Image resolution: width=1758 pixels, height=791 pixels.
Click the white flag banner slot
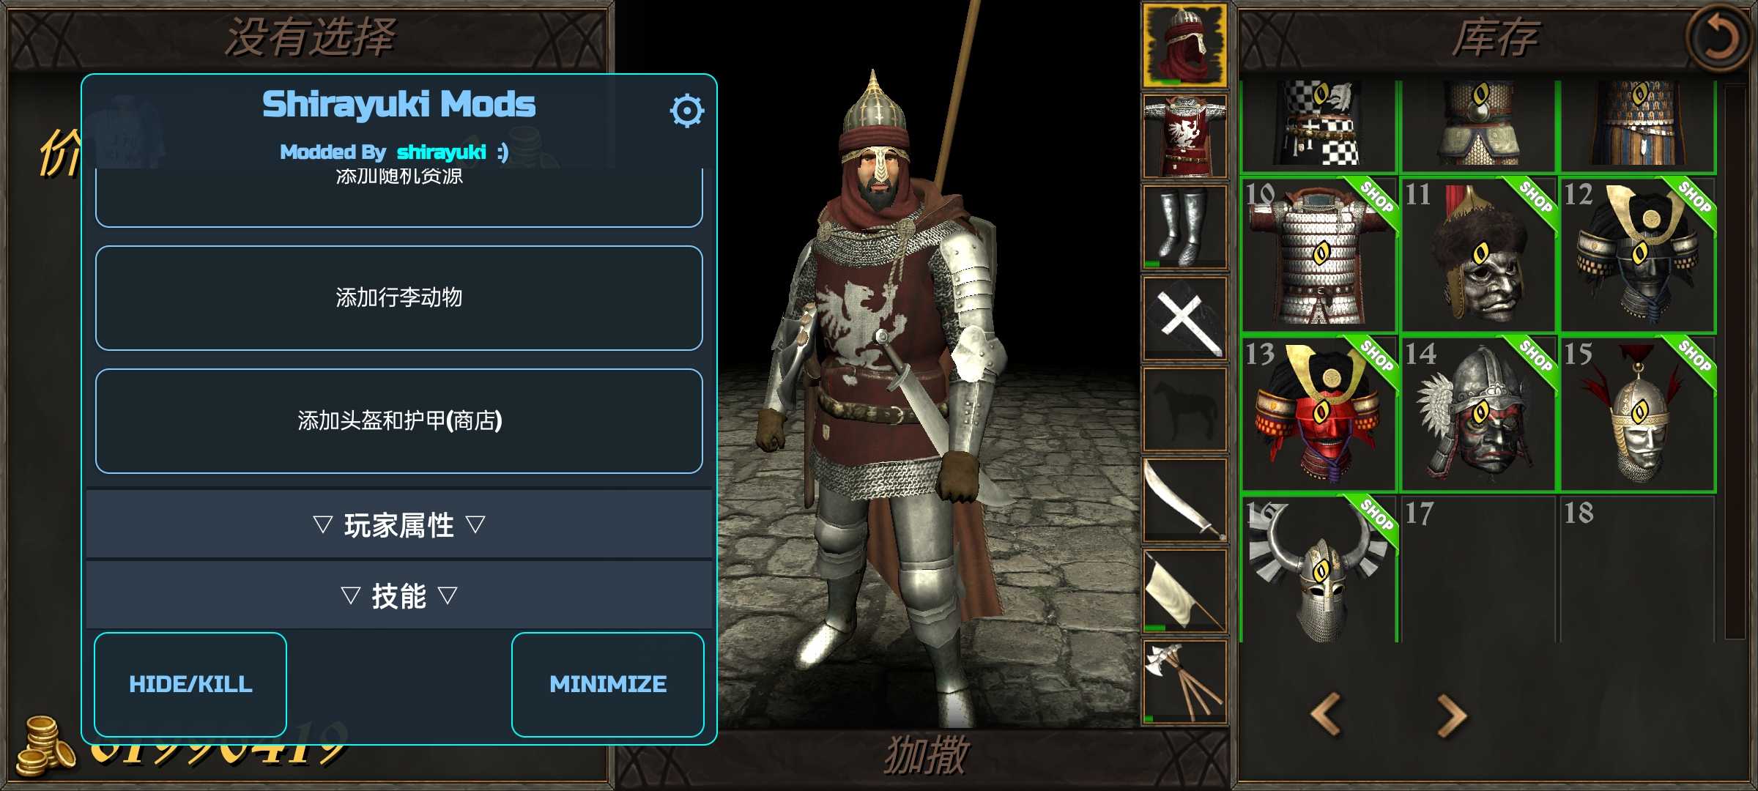point(1184,591)
